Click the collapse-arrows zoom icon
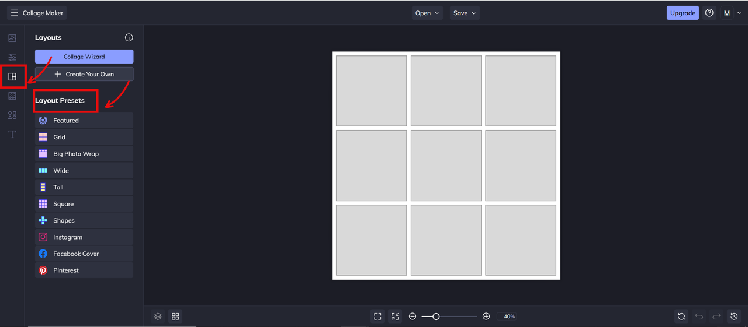This screenshot has width=748, height=327. 396,317
